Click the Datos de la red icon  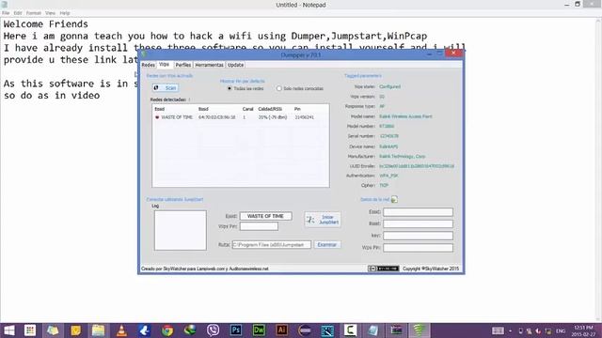[394, 199]
